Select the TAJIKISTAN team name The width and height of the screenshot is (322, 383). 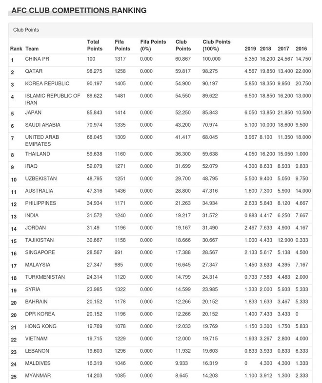(x=40, y=240)
